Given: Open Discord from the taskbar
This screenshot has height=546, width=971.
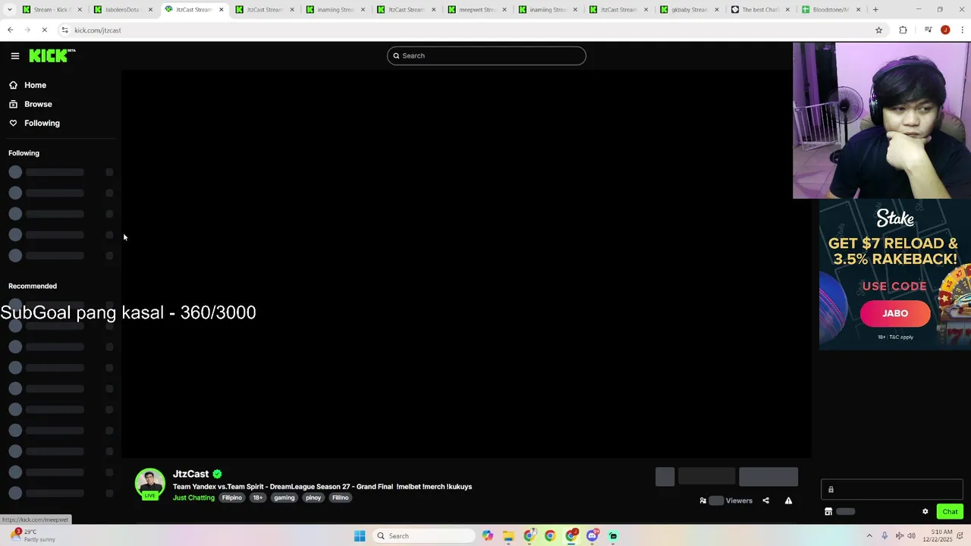Looking at the screenshot, I should 592,536.
